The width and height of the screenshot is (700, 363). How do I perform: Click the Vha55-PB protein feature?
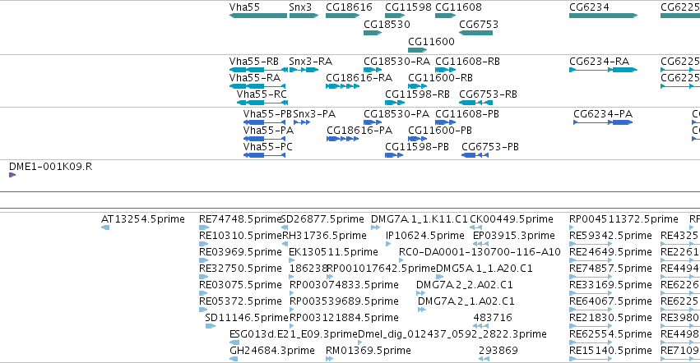pyautogui.click(x=264, y=122)
